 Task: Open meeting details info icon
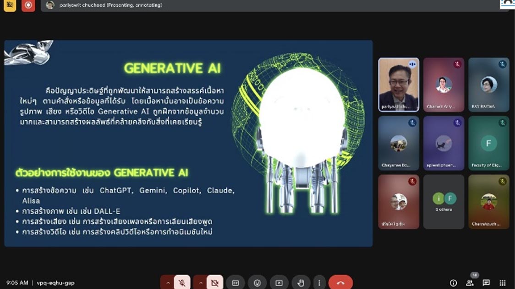453,283
